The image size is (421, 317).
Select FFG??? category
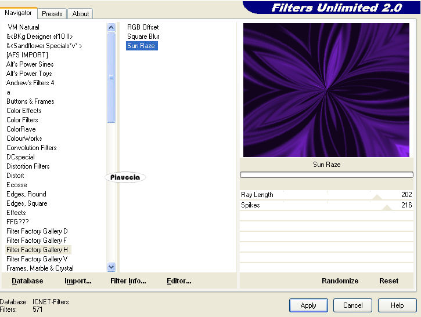coord(17,222)
